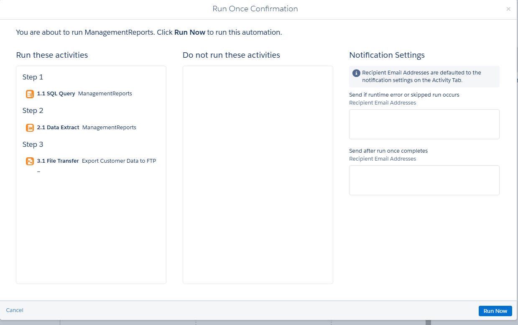Click the info icon in Notification Settings
The height and width of the screenshot is (325, 518).
click(356, 73)
